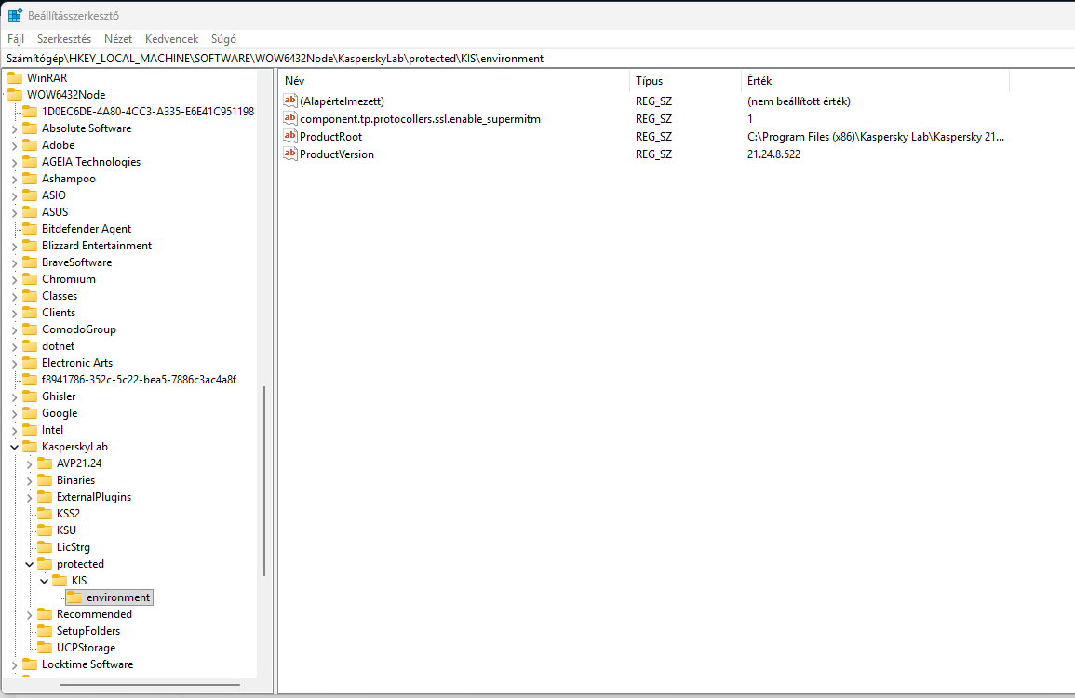Click the KSS2 folder icon
This screenshot has height=698, width=1075.
pyautogui.click(x=45, y=513)
